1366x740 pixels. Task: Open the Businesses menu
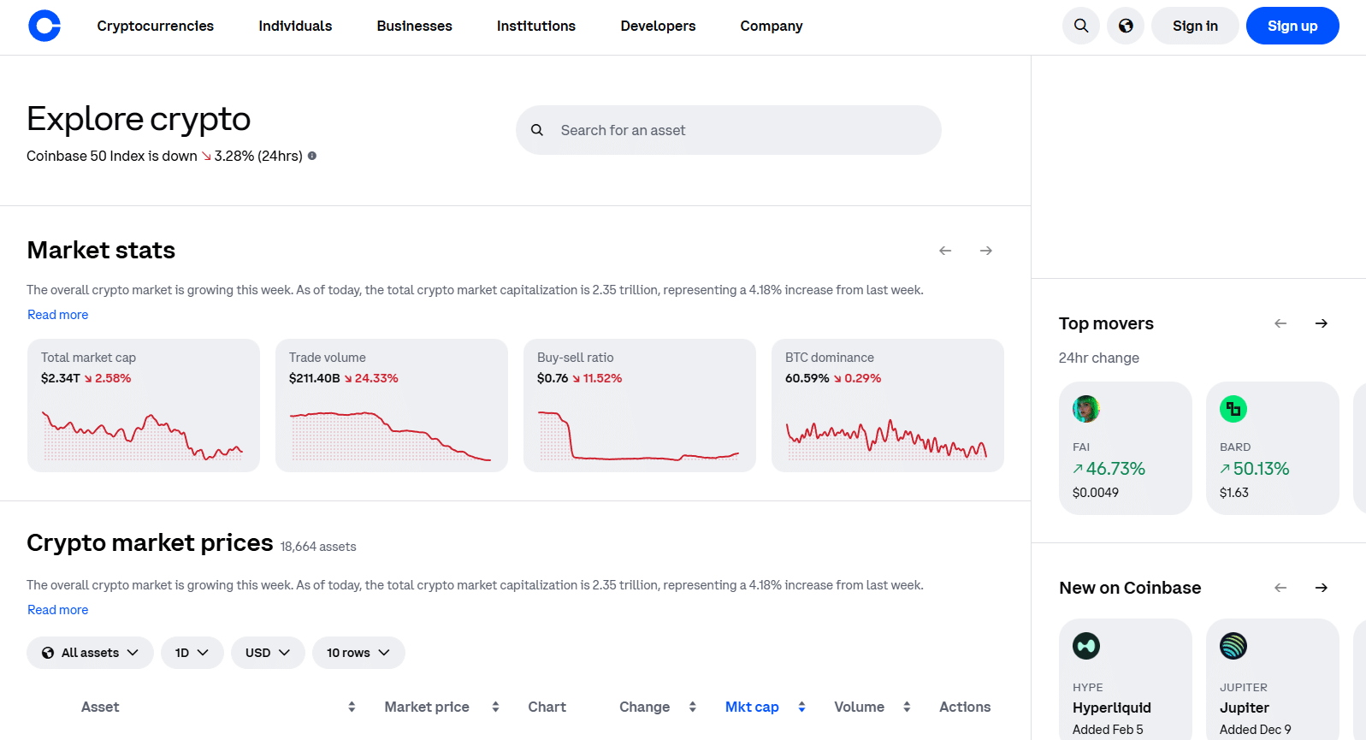[415, 26]
